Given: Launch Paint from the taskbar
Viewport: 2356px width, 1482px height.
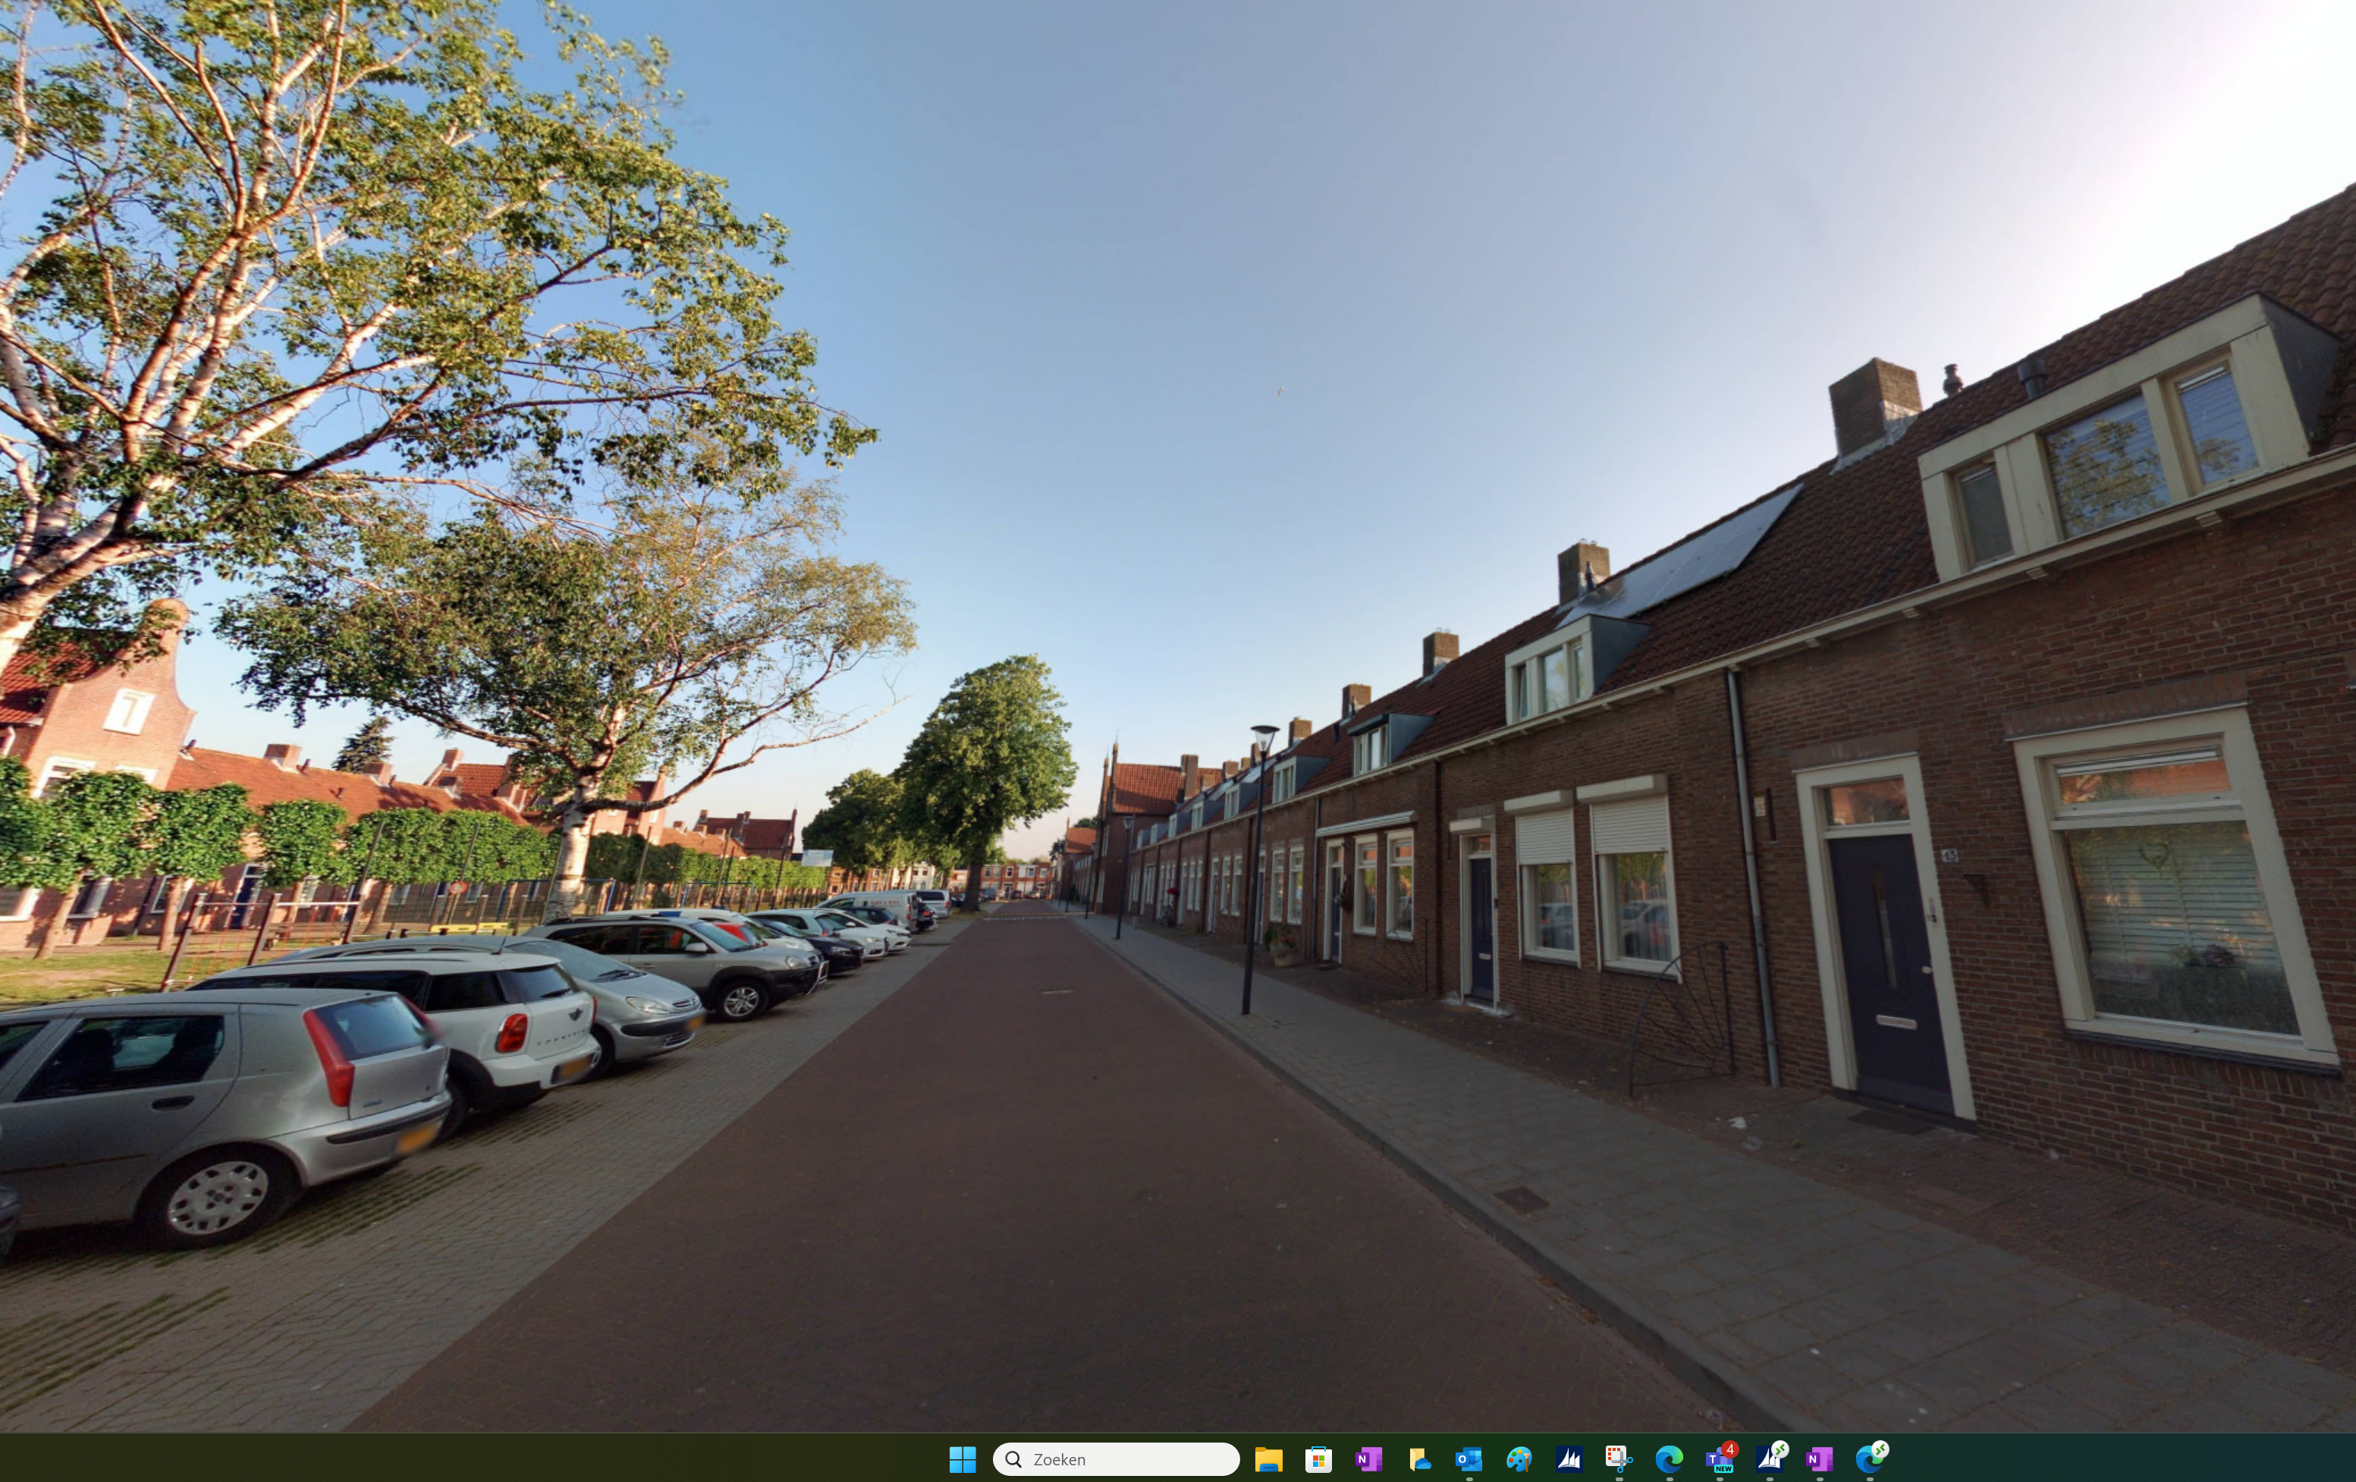Looking at the screenshot, I should pos(1519,1458).
